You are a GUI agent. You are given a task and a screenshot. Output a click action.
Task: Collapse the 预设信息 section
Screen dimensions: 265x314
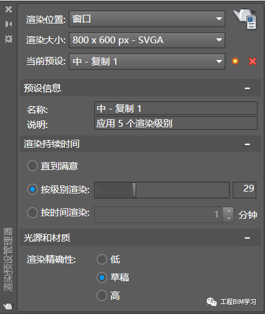[247, 88]
